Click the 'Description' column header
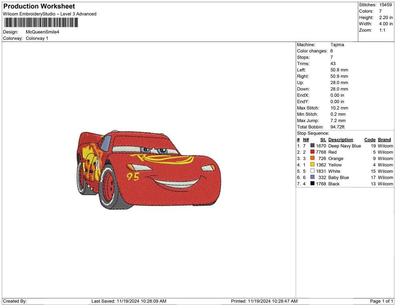This screenshot has width=396, height=305. click(341, 139)
